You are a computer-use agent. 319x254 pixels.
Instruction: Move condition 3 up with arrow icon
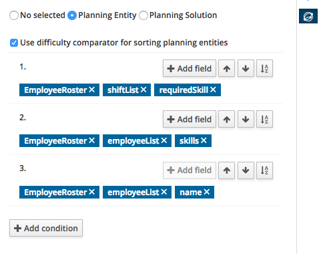pos(226,170)
